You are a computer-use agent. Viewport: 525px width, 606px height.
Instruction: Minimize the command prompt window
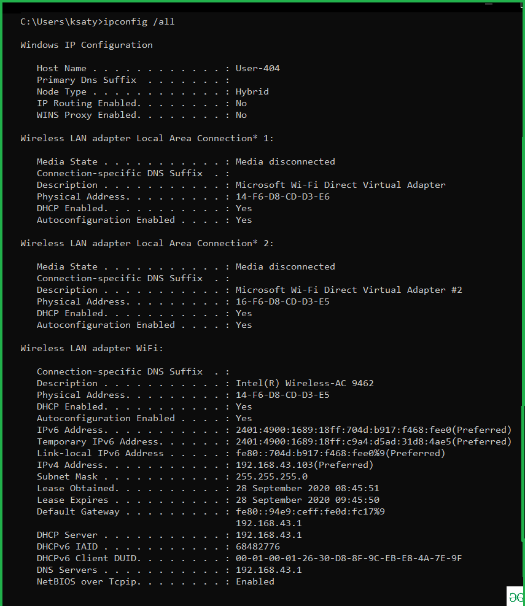489,4
